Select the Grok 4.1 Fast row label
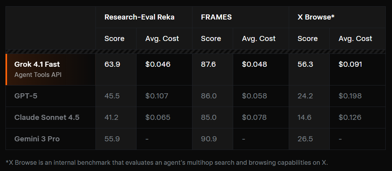392x171 pixels. (37, 64)
